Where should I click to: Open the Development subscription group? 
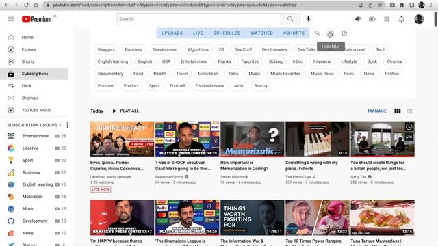(x=34, y=221)
